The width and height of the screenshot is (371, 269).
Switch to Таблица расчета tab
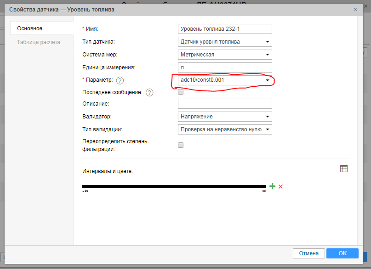point(39,42)
